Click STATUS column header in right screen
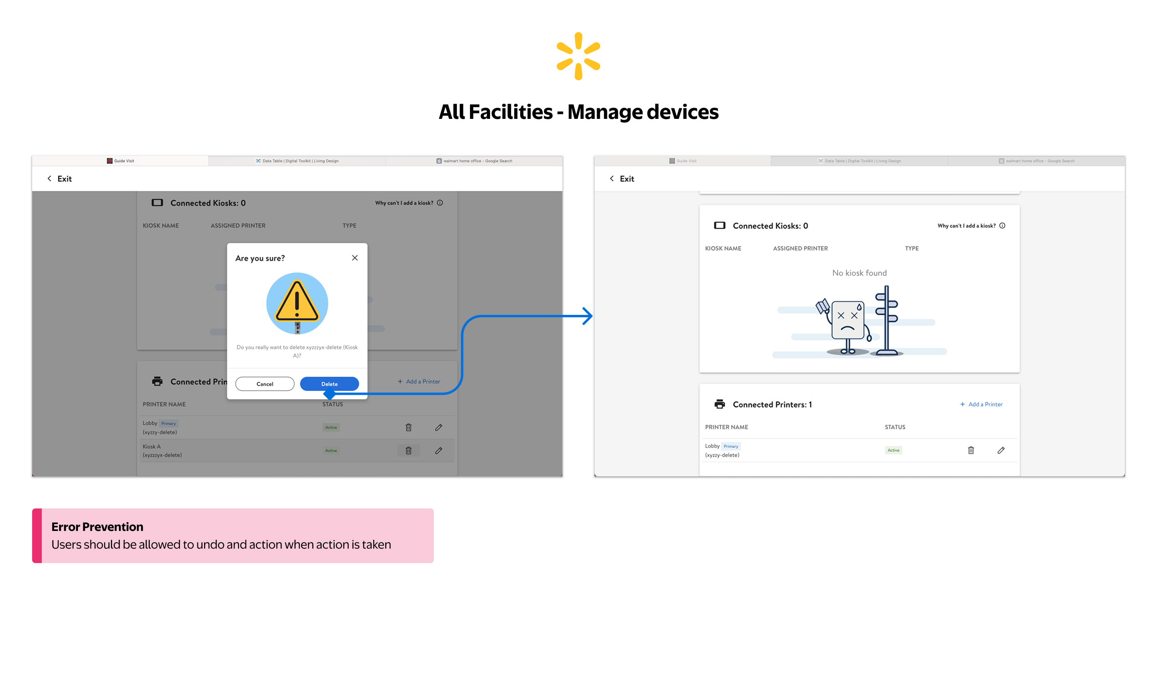 point(895,427)
